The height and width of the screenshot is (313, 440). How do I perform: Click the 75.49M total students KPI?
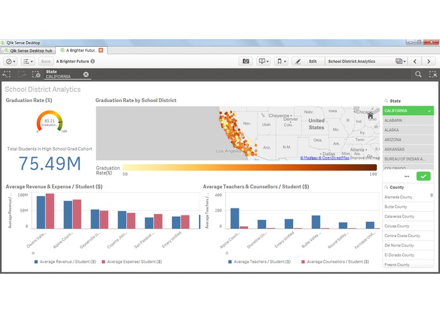[x=49, y=163]
